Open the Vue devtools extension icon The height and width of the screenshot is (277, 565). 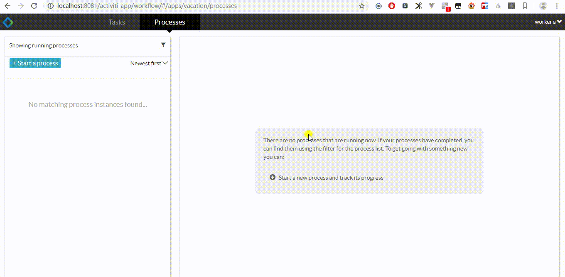point(432,6)
